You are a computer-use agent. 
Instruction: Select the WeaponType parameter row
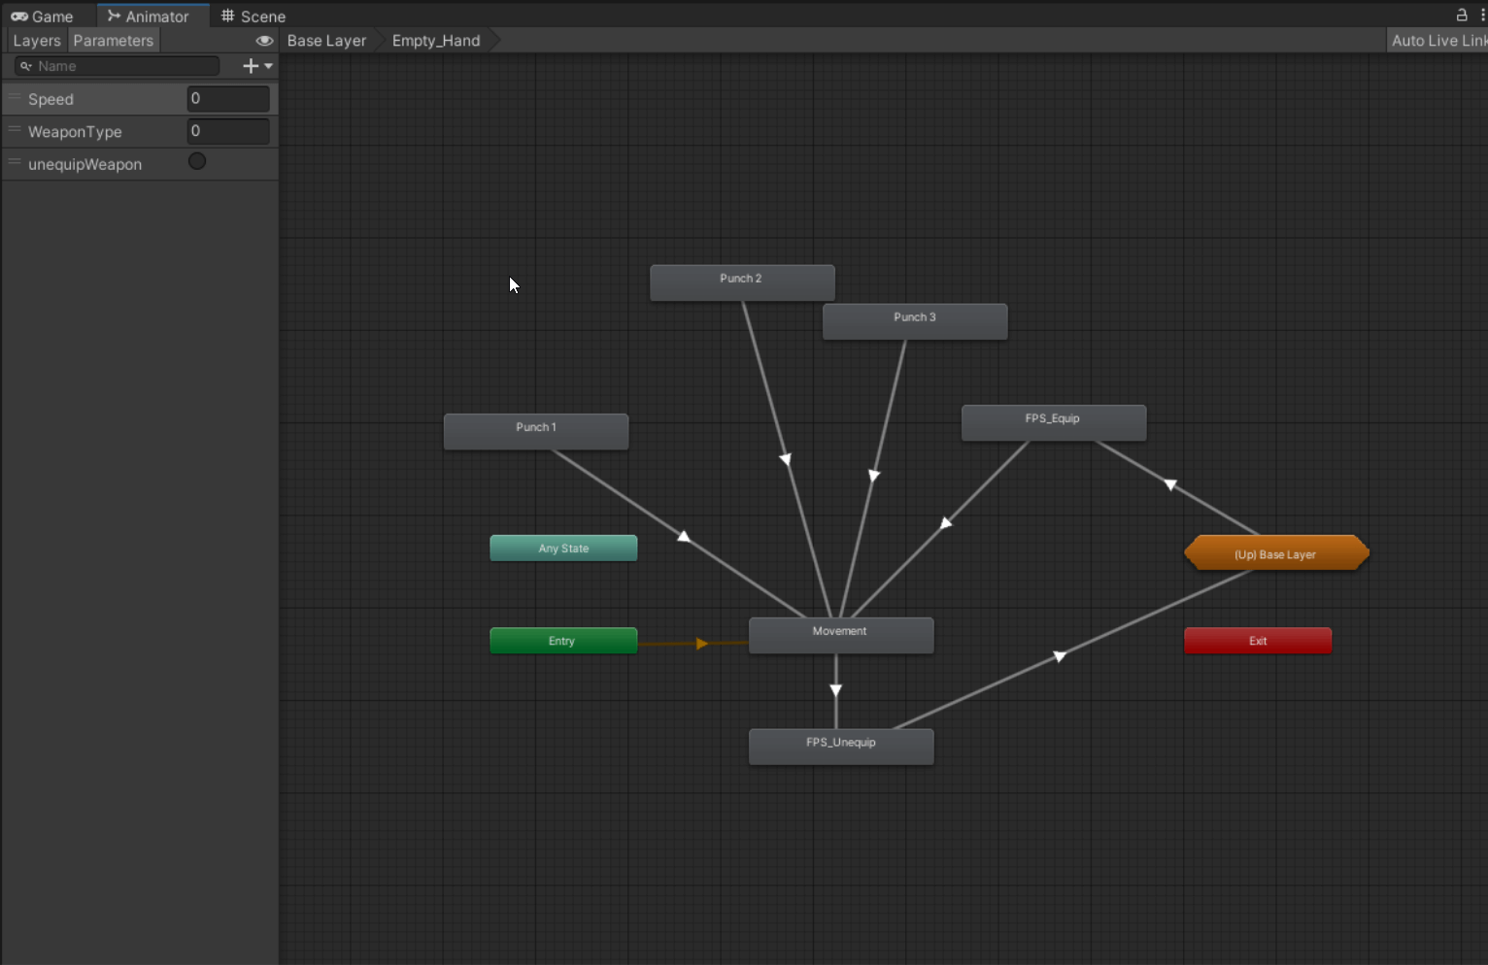pos(140,131)
